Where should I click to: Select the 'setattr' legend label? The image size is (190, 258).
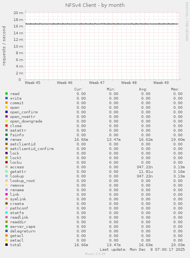(18, 130)
